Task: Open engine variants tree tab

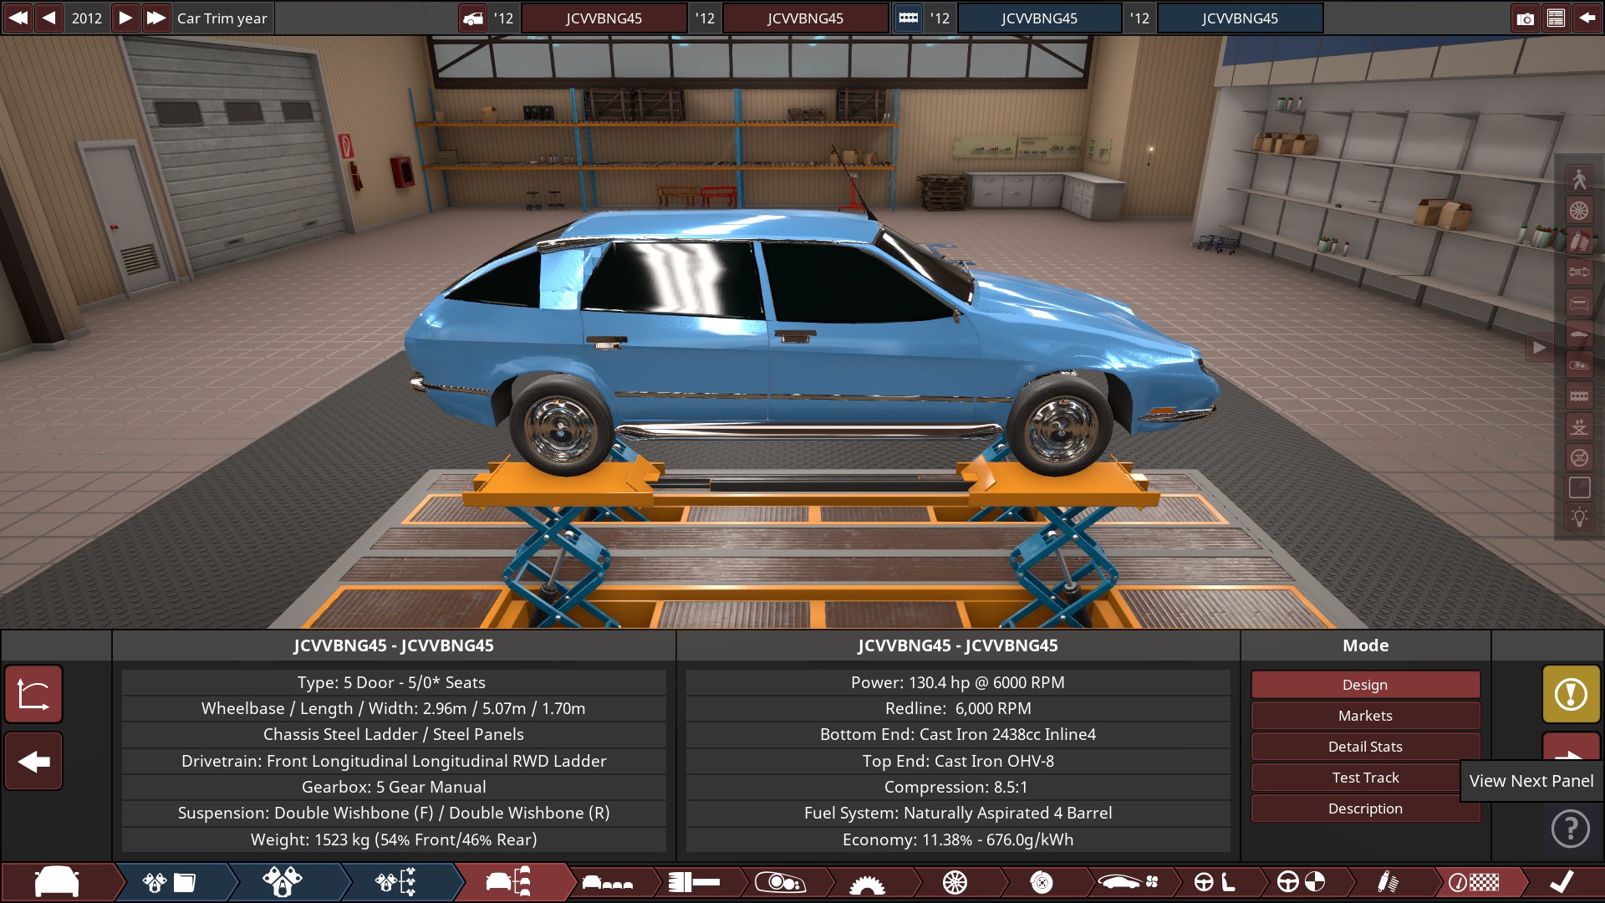Action: [395, 882]
